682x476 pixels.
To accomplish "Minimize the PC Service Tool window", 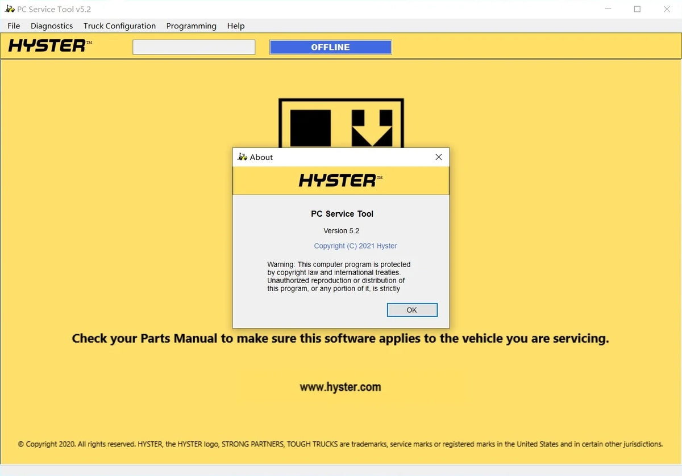I will [x=608, y=9].
